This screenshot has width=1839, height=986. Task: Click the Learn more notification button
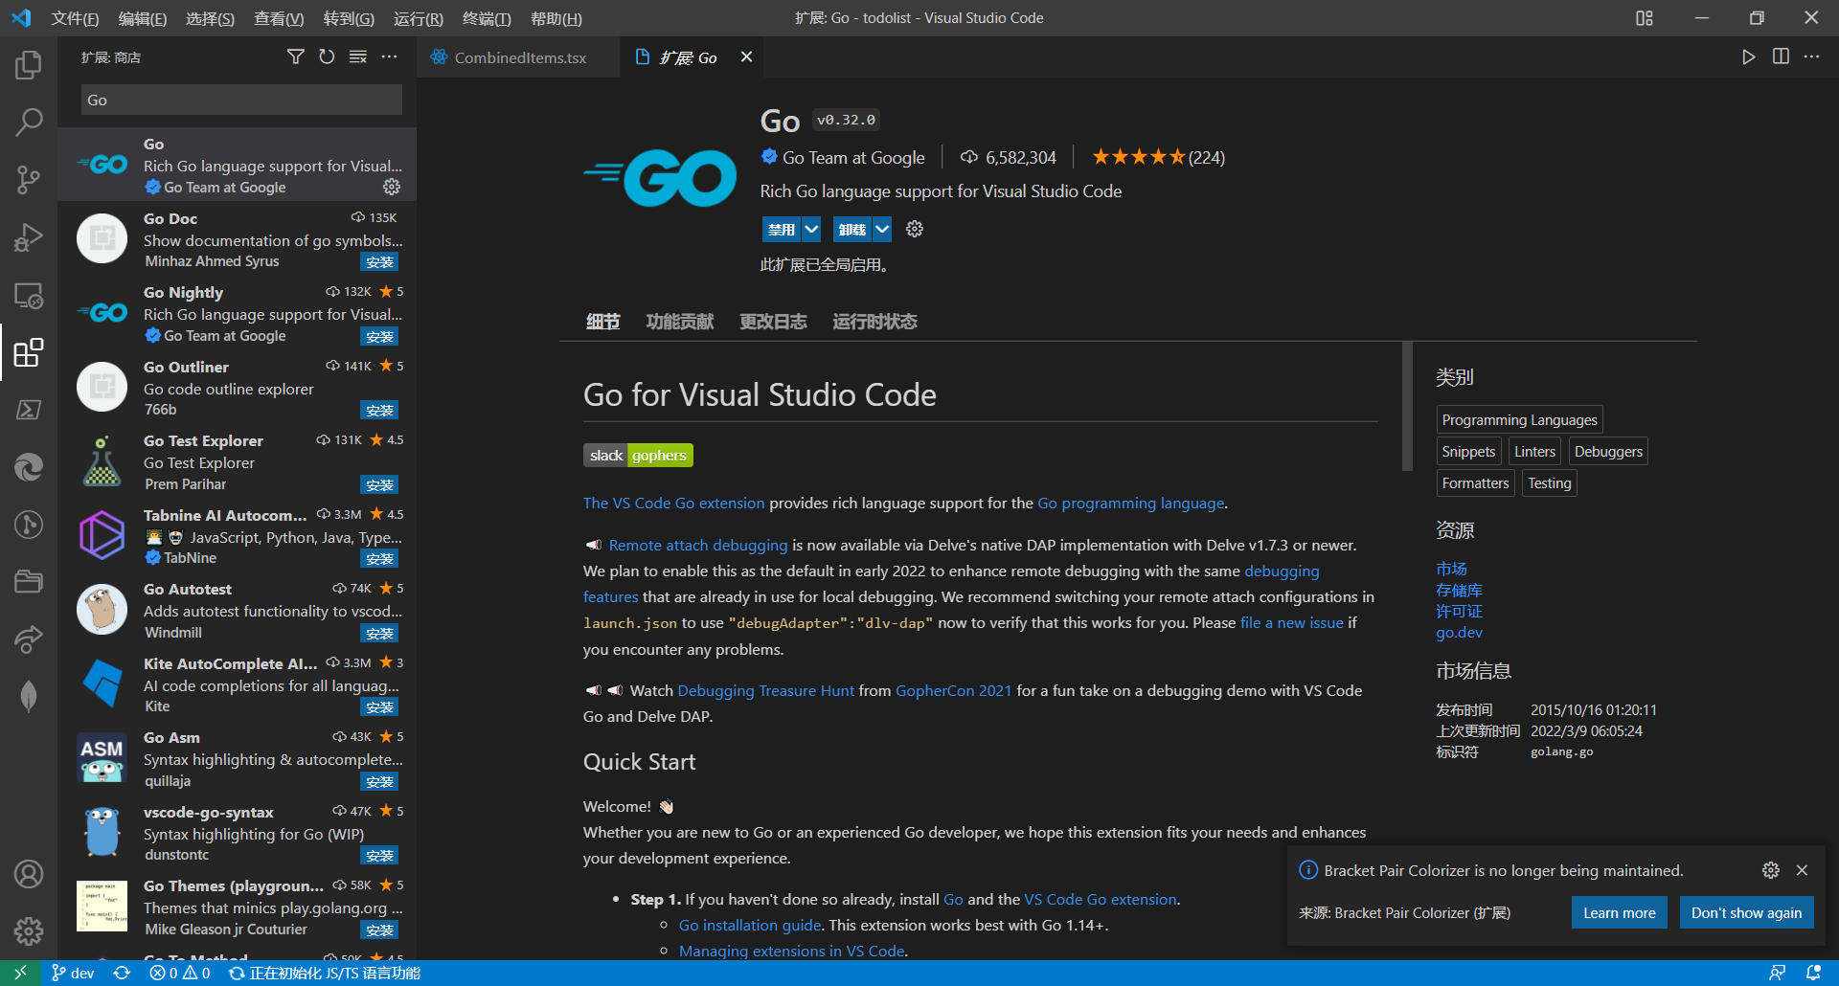click(1619, 912)
